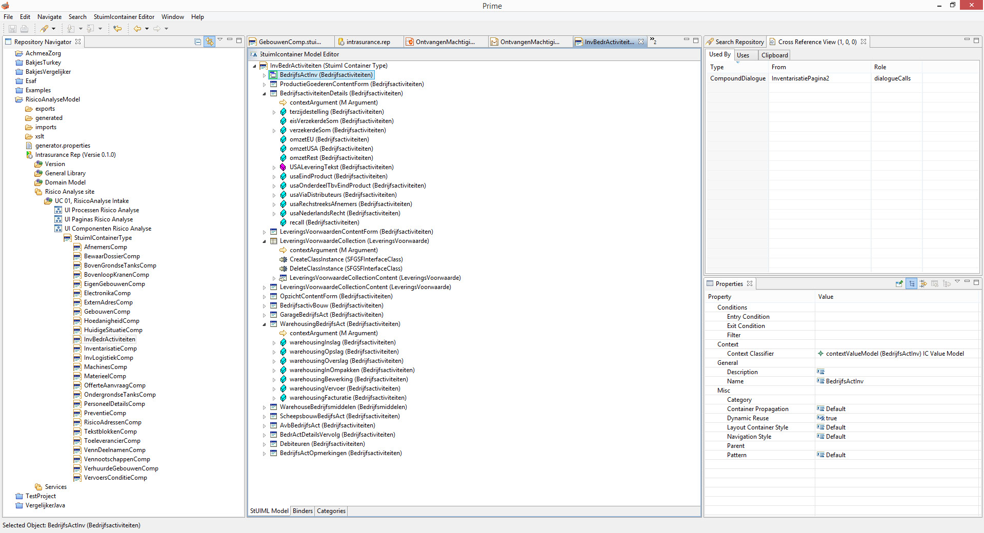
Task: Close the InvBedrActiviteit editor tab
Action: pos(641,42)
